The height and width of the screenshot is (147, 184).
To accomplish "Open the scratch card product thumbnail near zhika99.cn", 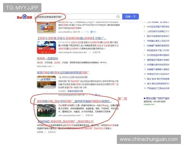I will (x=47, y=28).
